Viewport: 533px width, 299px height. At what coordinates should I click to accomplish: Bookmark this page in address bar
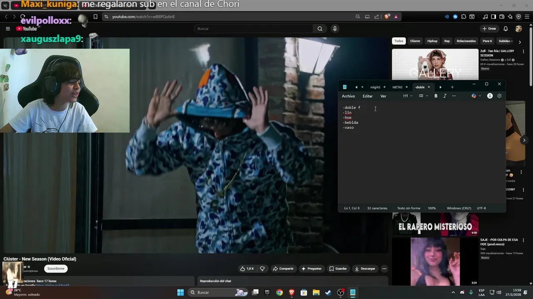pos(95,17)
